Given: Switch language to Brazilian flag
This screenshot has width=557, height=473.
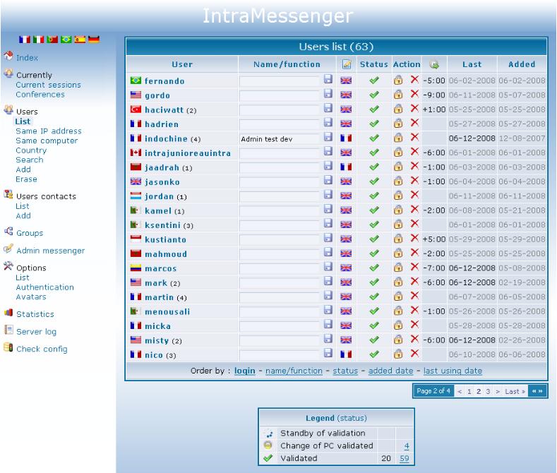Looking at the screenshot, I should 66,39.
